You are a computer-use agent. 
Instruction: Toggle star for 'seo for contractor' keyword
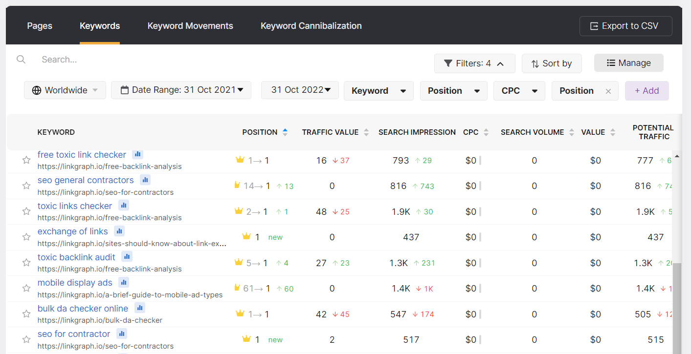point(26,339)
